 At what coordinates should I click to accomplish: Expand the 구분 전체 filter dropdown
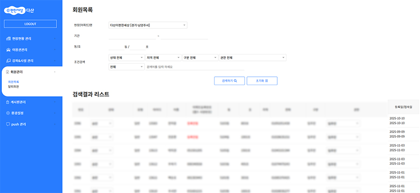pyautogui.click(x=200, y=58)
